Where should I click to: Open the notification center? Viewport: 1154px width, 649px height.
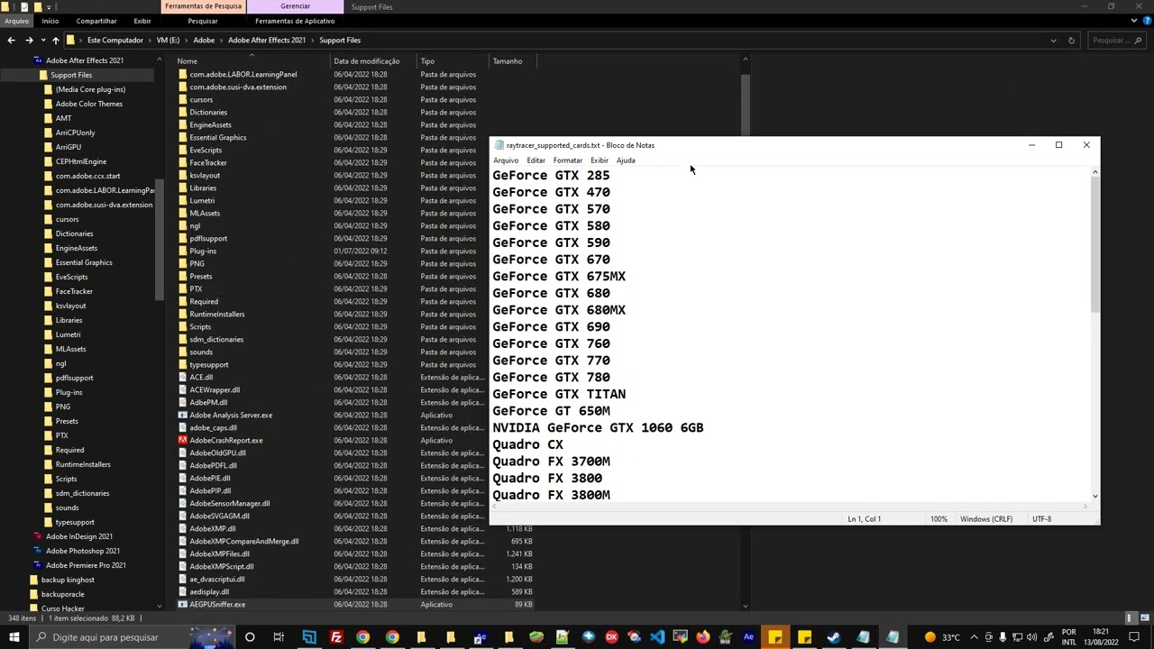tap(1134, 637)
